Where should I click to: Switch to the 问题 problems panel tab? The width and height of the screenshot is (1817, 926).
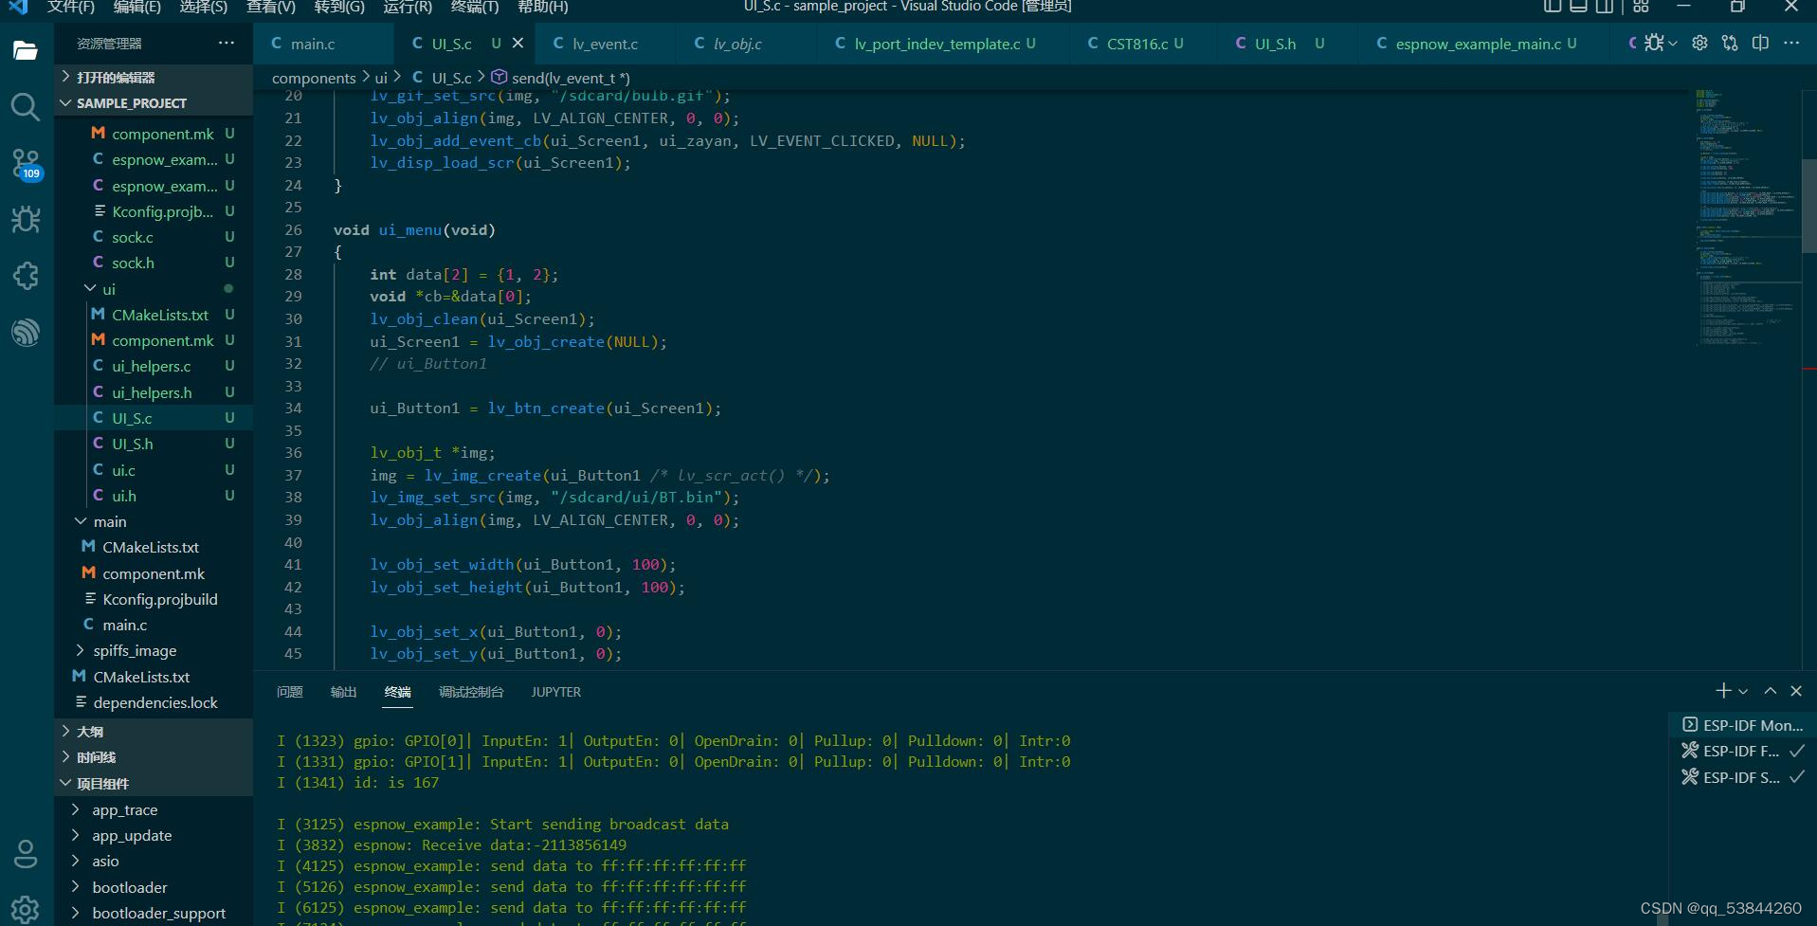point(290,692)
